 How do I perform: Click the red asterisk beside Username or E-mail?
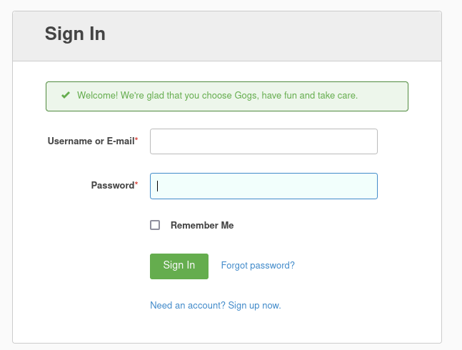tap(136, 141)
